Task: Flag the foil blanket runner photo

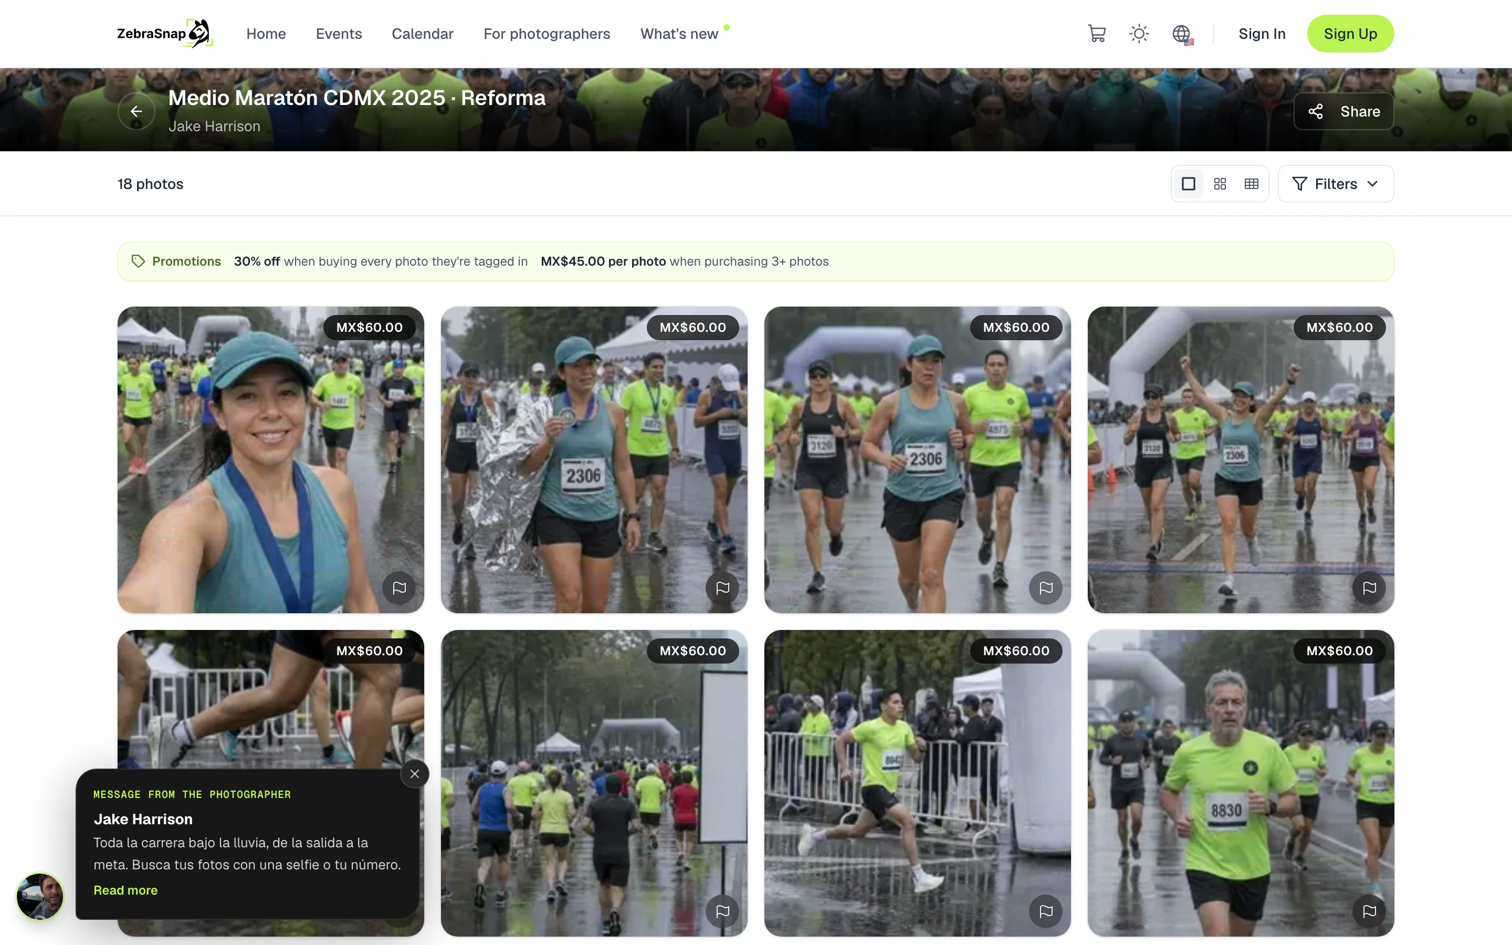Action: (x=722, y=587)
